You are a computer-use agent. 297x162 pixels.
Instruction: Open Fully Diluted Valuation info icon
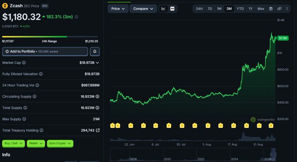click(x=41, y=74)
